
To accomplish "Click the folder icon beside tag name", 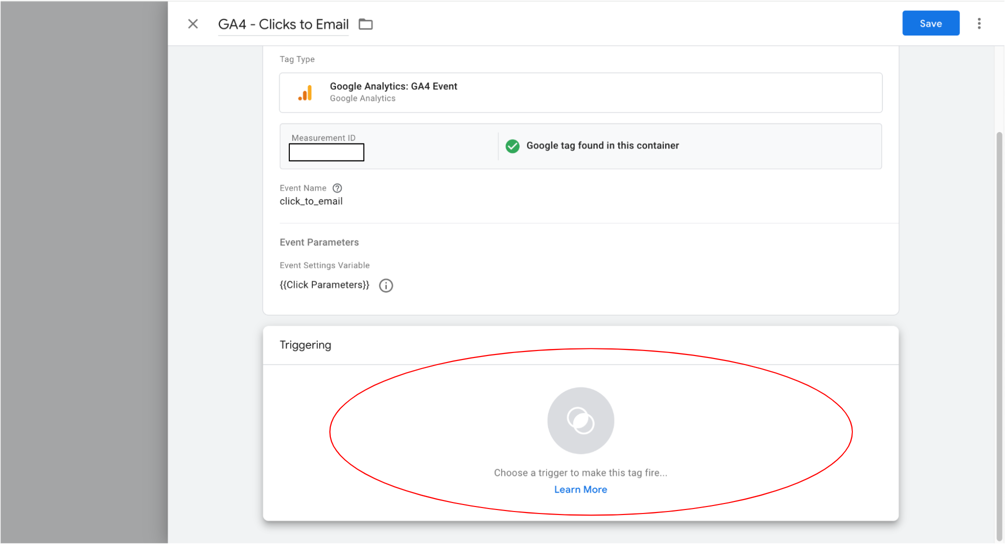I will coord(366,24).
